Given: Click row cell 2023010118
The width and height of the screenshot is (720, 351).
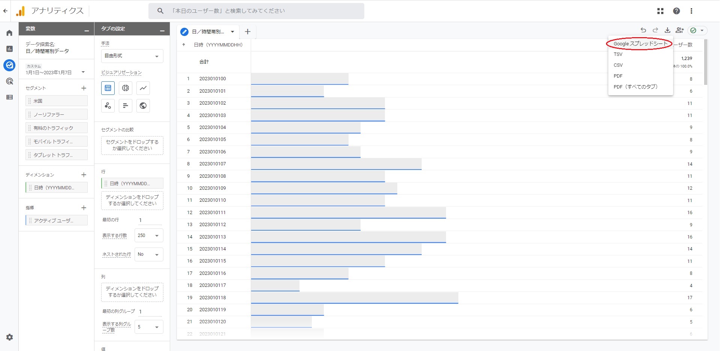Looking at the screenshot, I should point(213,298).
